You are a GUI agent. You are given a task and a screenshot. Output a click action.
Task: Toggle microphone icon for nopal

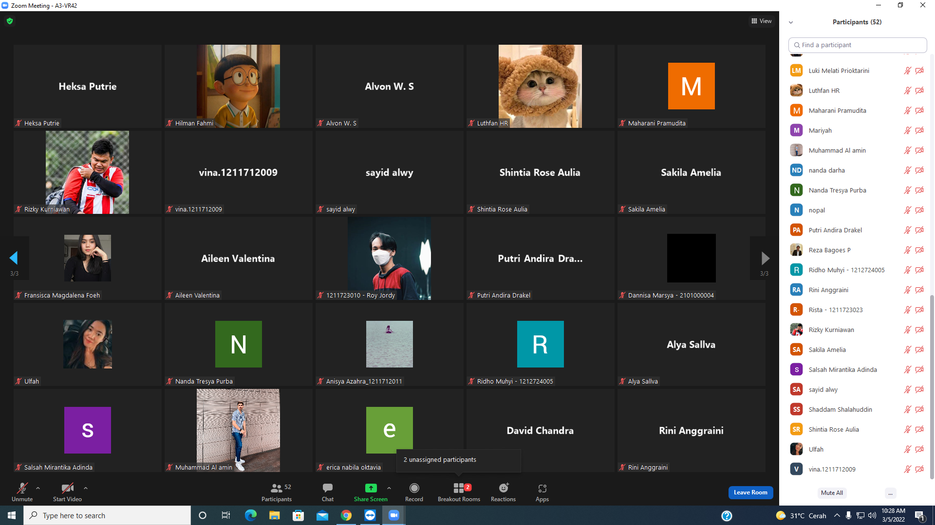coord(908,210)
